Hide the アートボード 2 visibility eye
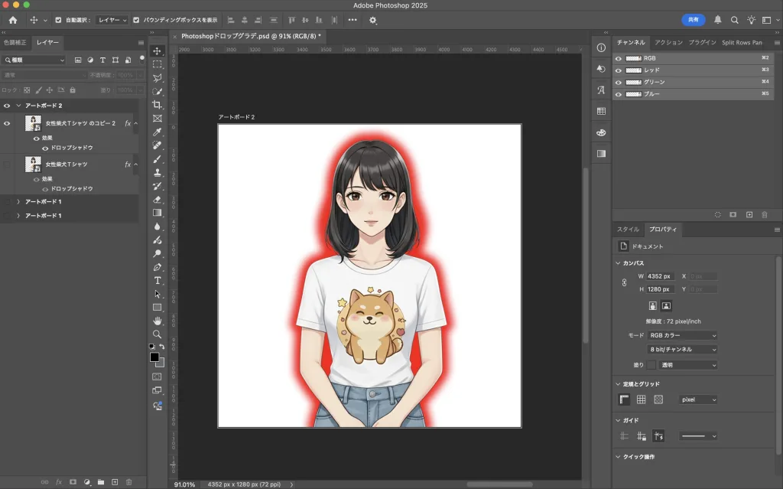783x489 pixels. pos(7,106)
